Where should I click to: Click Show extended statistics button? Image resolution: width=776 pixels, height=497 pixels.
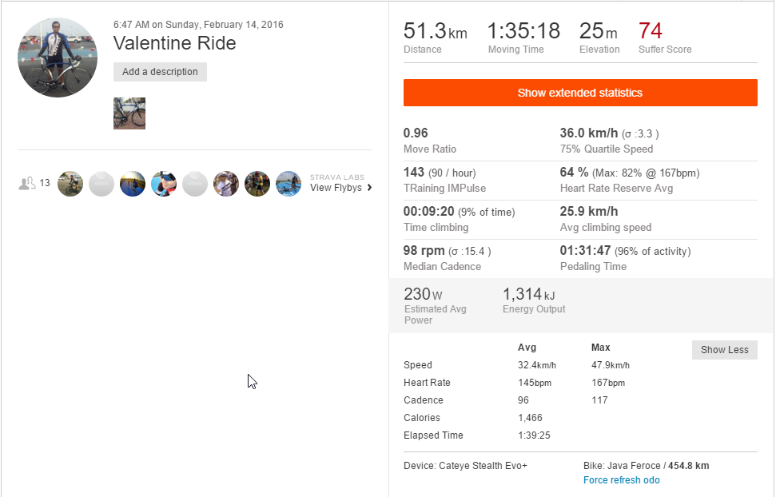pos(580,93)
